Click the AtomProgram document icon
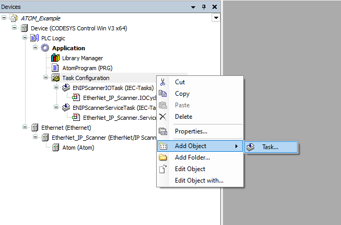This screenshot has height=225, width=341. [x=55, y=67]
